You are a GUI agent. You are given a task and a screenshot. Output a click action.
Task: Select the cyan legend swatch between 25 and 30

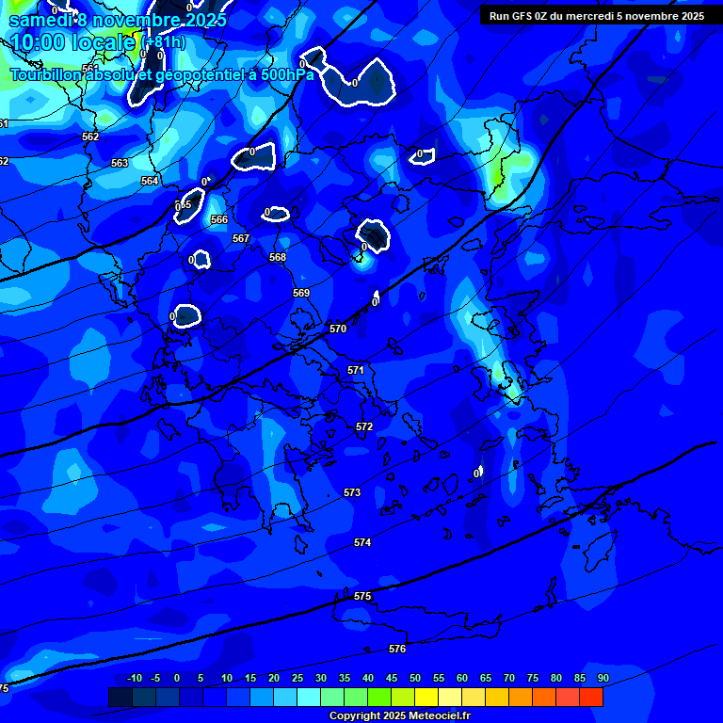pyautogui.click(x=309, y=698)
